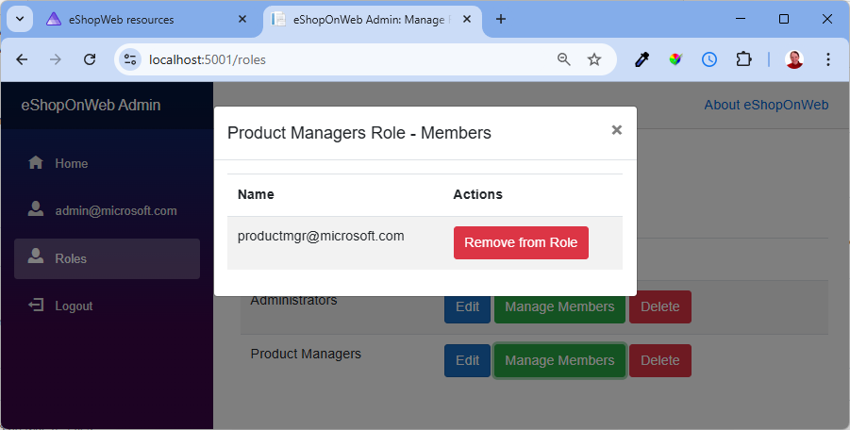Open the Extensions puzzle menu

[x=743, y=59]
